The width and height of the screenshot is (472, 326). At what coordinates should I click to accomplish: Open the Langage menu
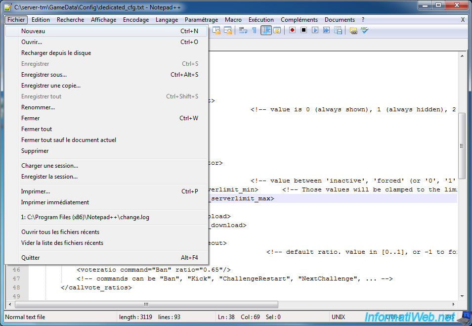(167, 20)
